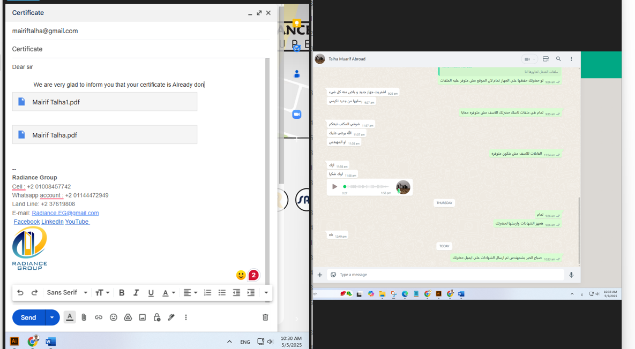Expand more formatting options arrow
635x349 pixels.
point(266,293)
